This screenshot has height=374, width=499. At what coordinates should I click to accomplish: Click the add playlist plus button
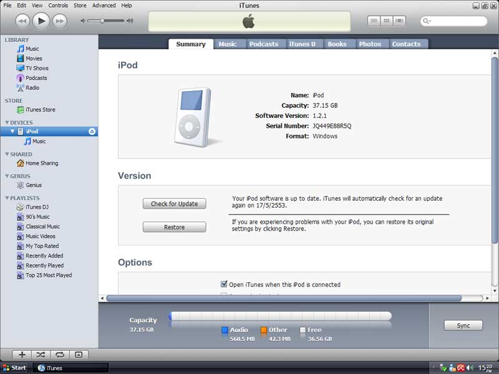22,354
